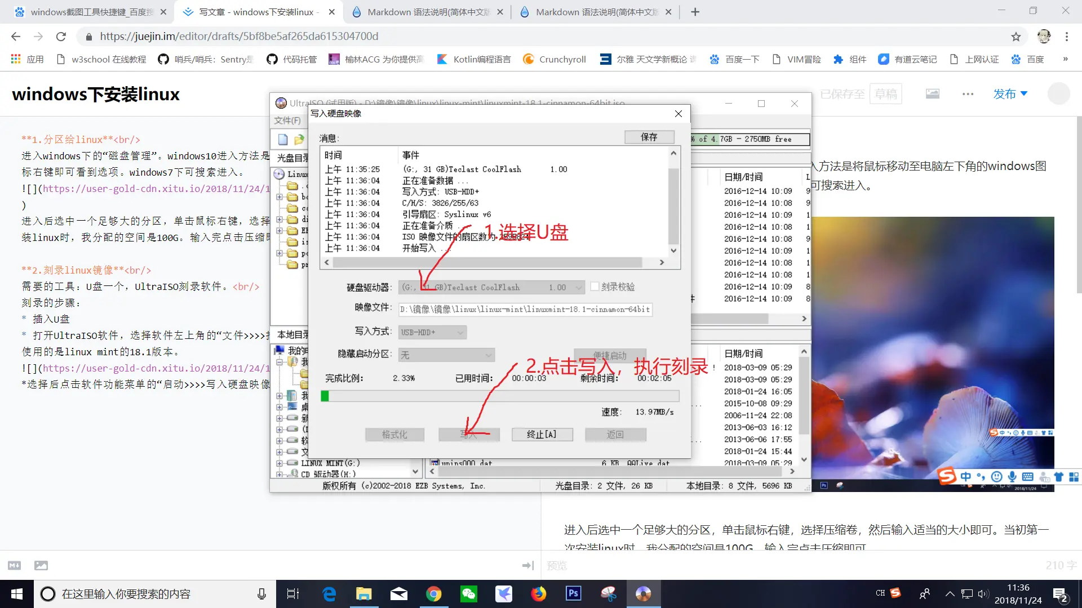Click the 终止[A] button in dialog

542,435
